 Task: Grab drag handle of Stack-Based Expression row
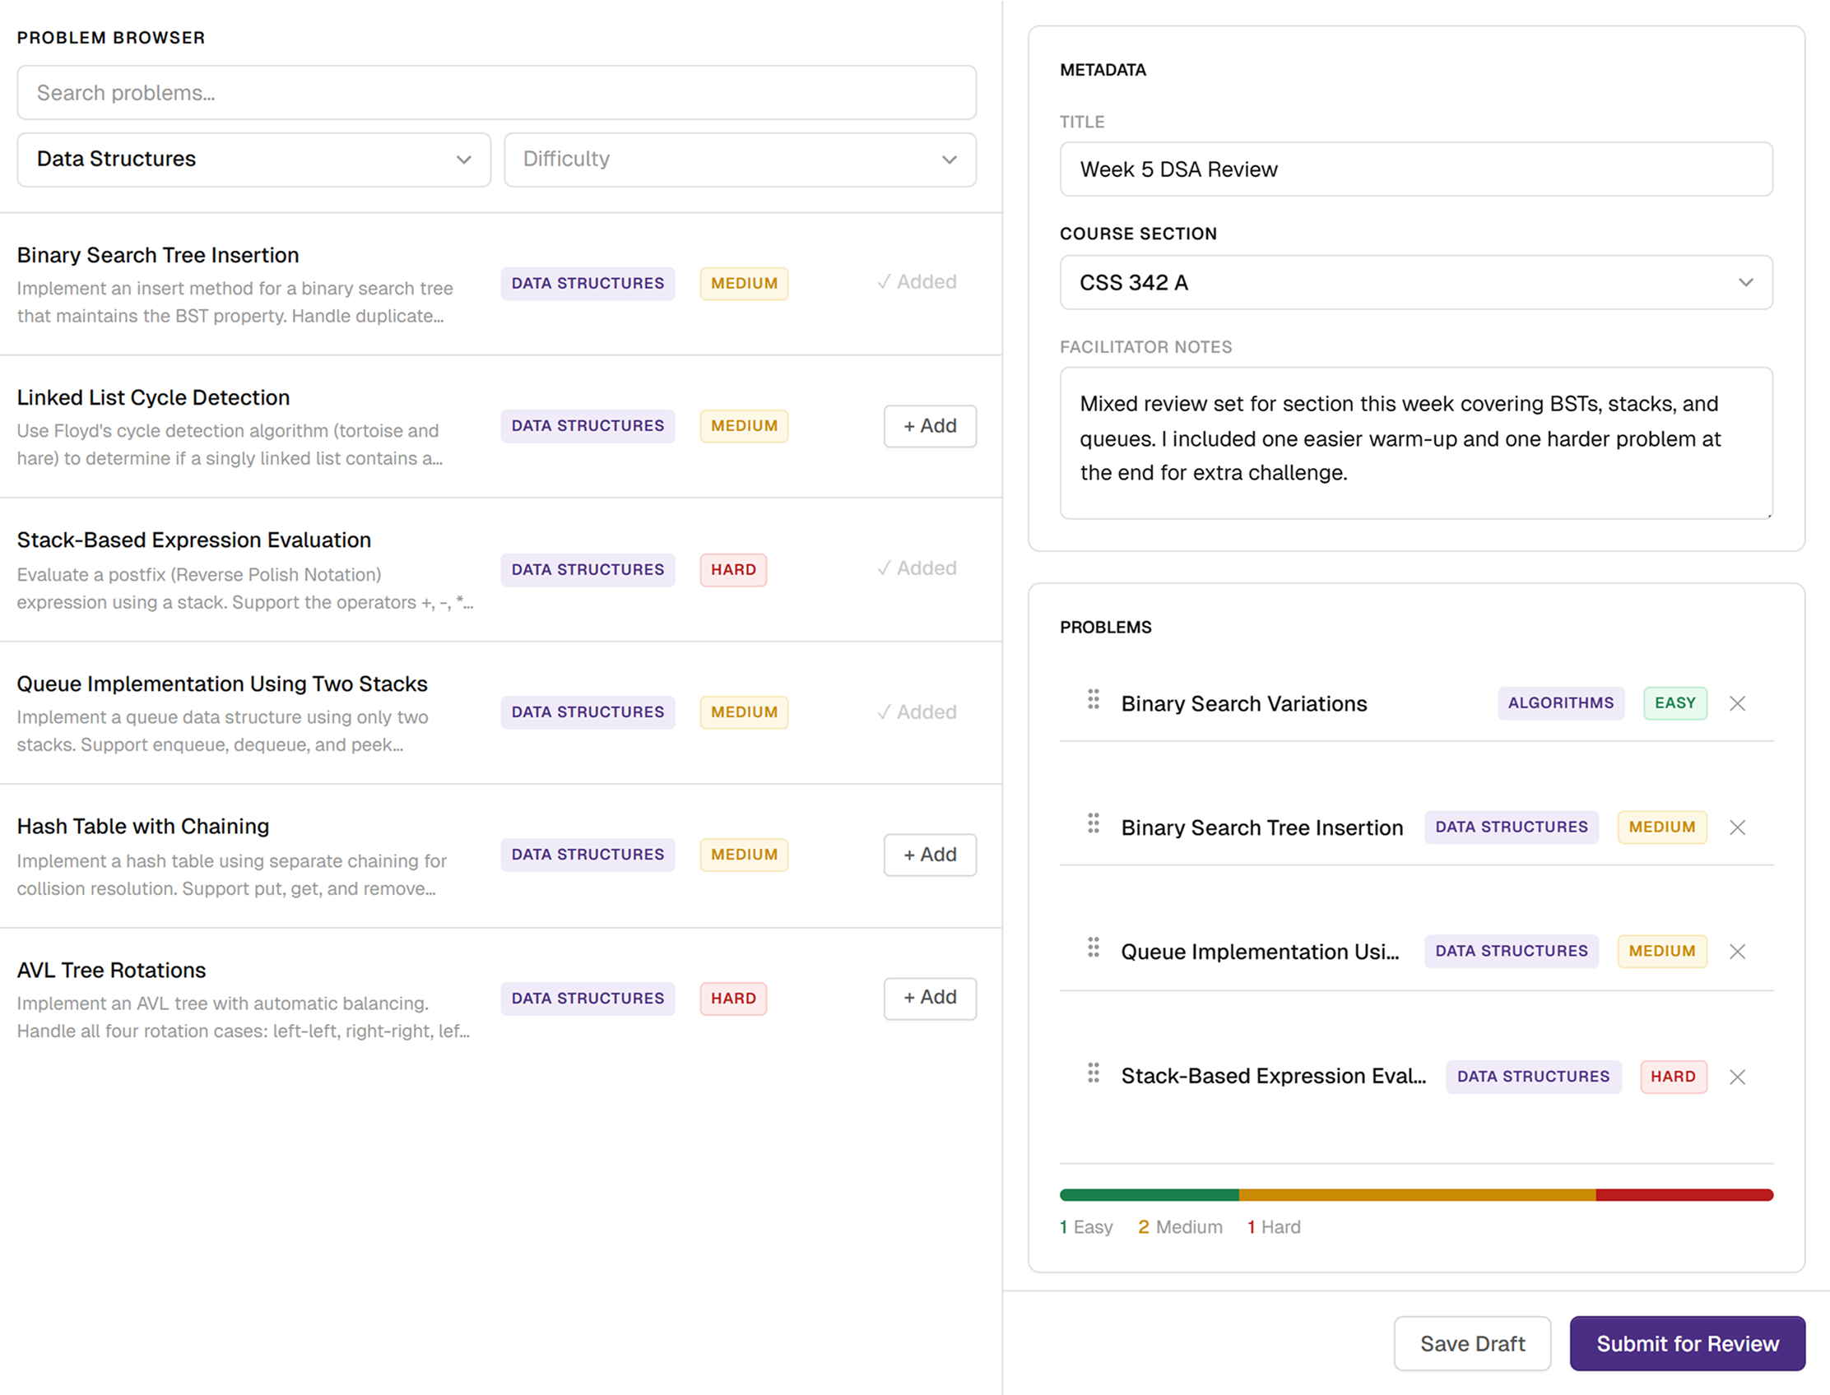click(1094, 1073)
